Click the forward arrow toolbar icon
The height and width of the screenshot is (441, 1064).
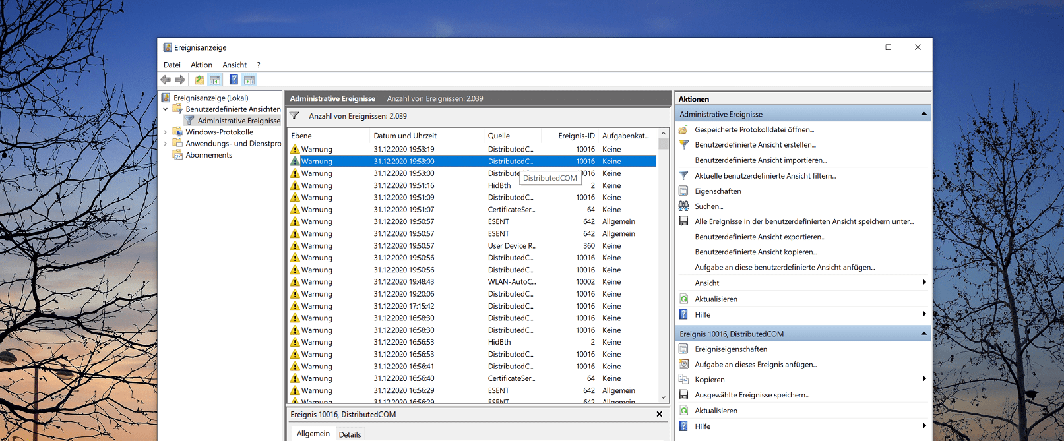tap(180, 80)
